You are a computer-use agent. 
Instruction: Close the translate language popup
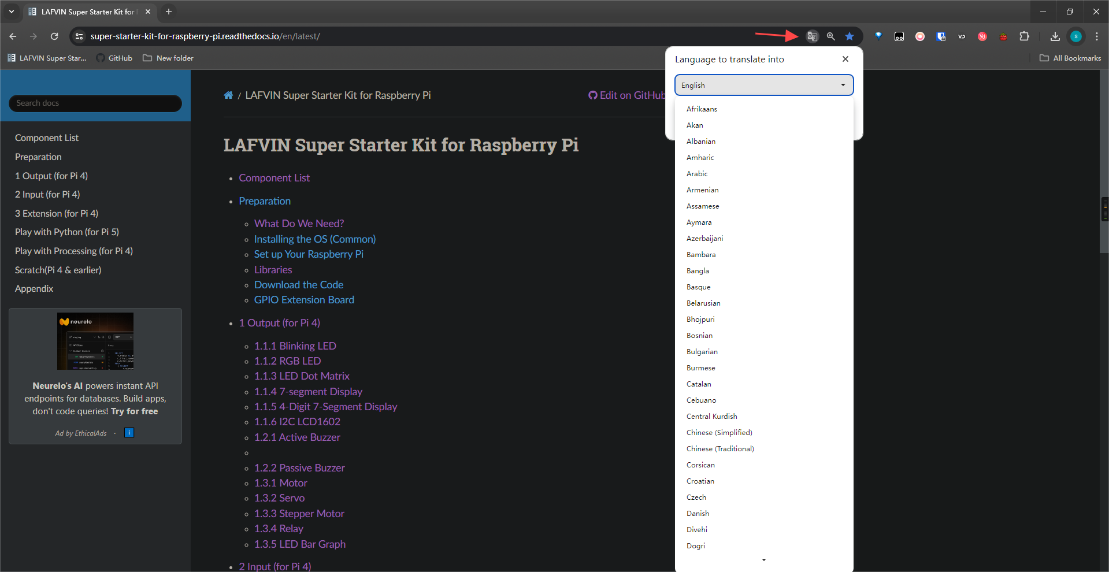point(845,59)
